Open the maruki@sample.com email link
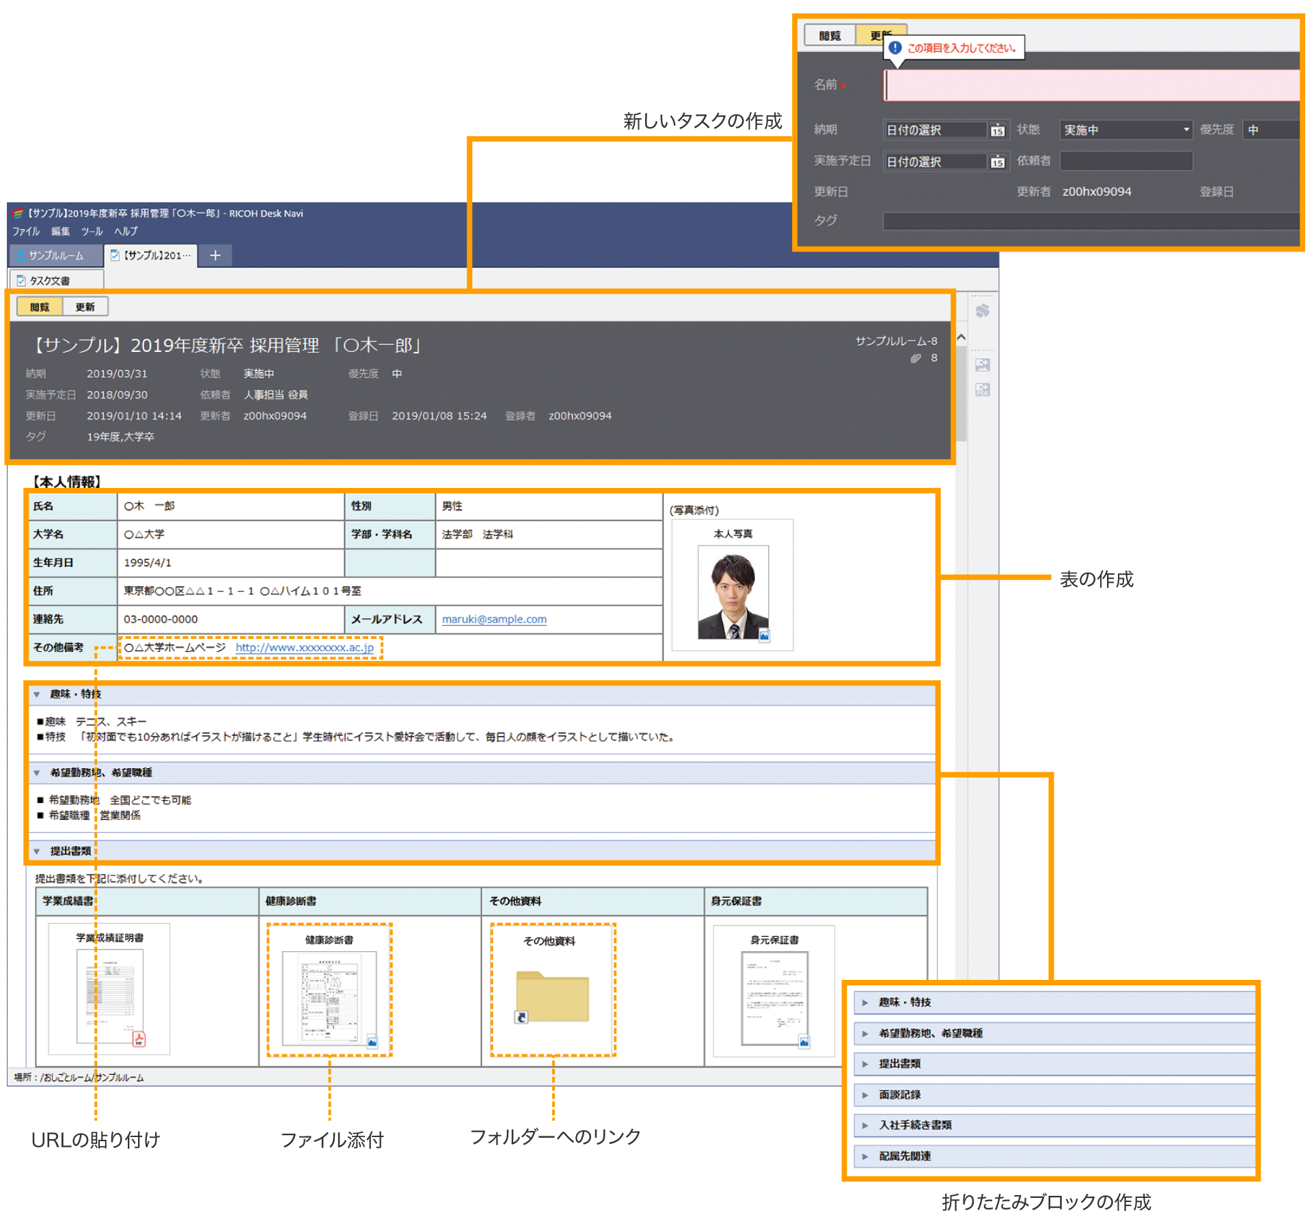Screen dimensions: 1312x1230 point(493,619)
